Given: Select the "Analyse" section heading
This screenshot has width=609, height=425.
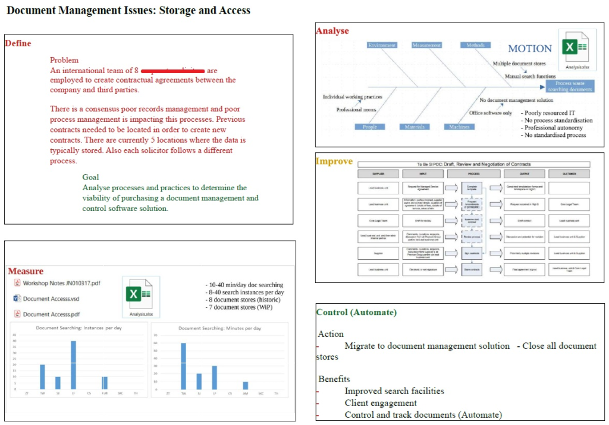Looking at the screenshot, I should point(332,31).
